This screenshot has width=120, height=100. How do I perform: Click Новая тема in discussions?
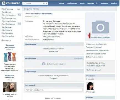pyautogui.click(x=54, y=52)
